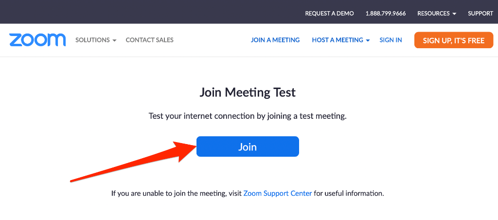The height and width of the screenshot is (220, 498).
Task: Select Host a Meeting menu label
Action: [338, 40]
